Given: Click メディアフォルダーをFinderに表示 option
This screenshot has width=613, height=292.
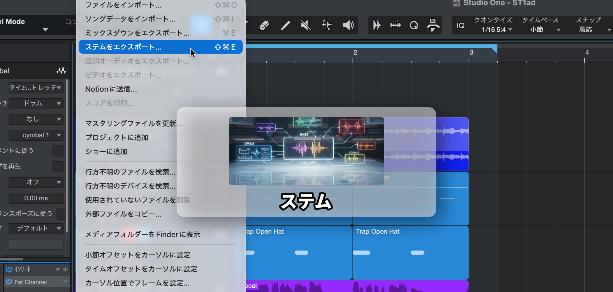Looking at the screenshot, I should coord(142,234).
